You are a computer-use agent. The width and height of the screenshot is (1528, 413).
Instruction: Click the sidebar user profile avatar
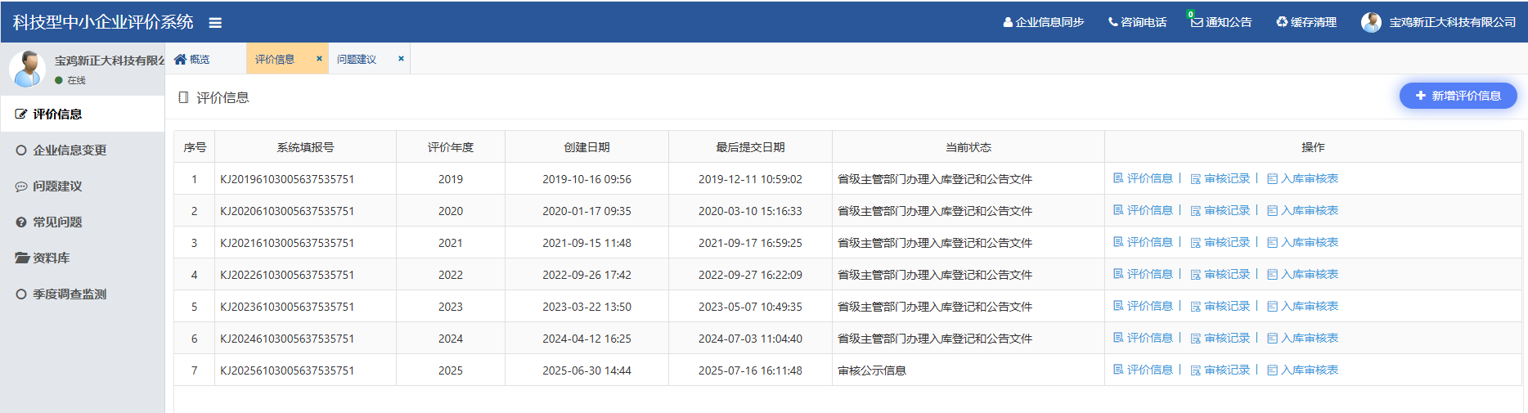pos(28,69)
